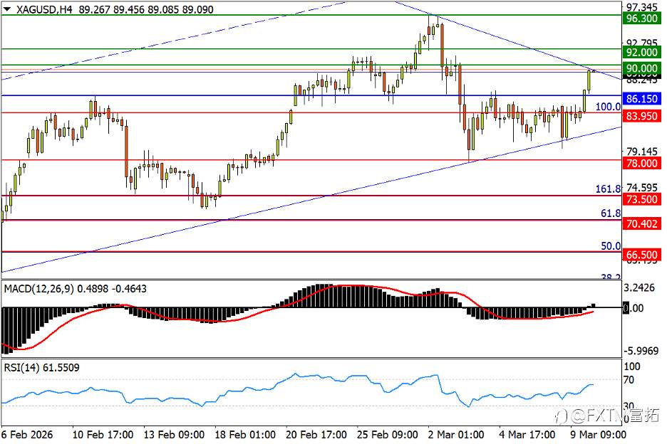Click the RSI(14) 61.5509 indicator label
This screenshot has width=667, height=444.
(41, 368)
